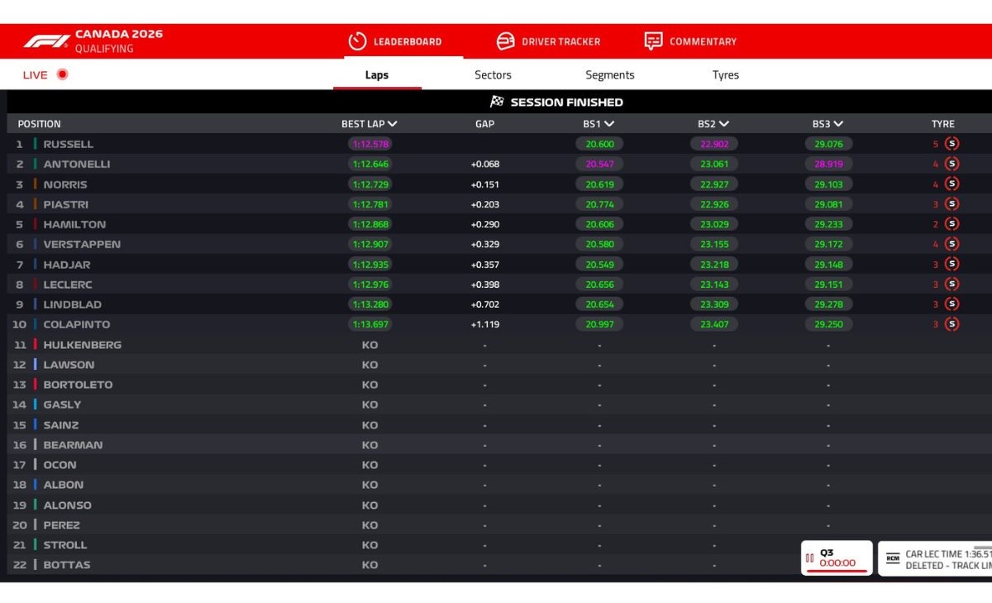Sort by BS2 column chevron
Viewport: 992px width, 603px height.
point(724,124)
